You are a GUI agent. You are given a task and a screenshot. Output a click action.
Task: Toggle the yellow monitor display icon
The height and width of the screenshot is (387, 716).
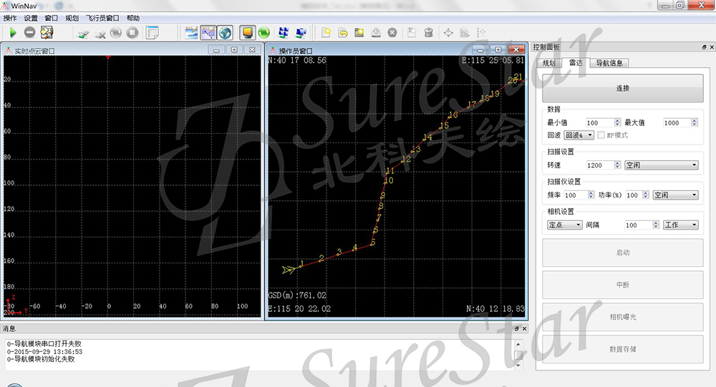point(248,33)
